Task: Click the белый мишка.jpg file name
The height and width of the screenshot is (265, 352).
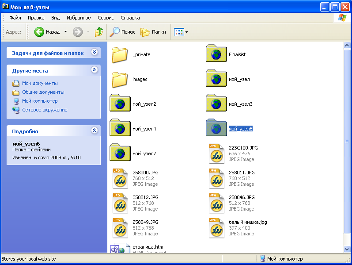Action: pyautogui.click(x=248, y=222)
